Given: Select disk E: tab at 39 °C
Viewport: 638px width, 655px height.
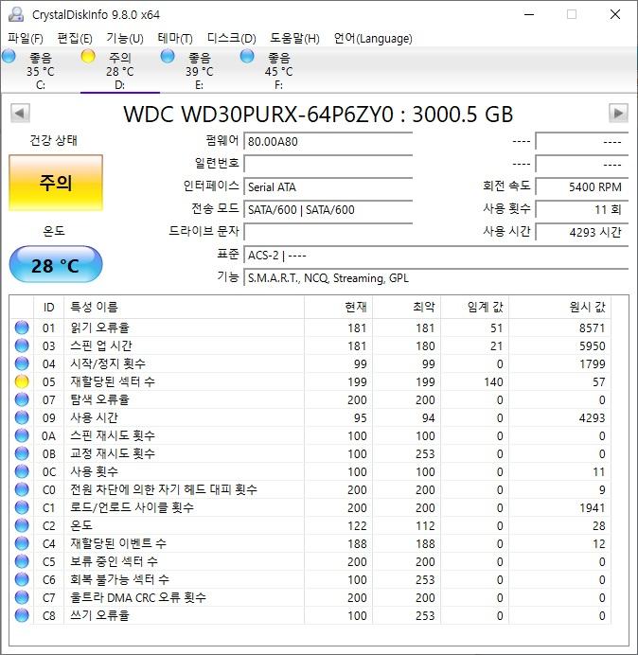Looking at the screenshot, I should [200, 71].
